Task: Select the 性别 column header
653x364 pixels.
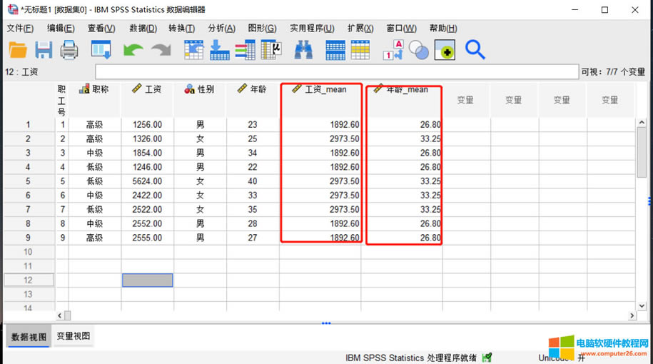Action: pos(200,90)
